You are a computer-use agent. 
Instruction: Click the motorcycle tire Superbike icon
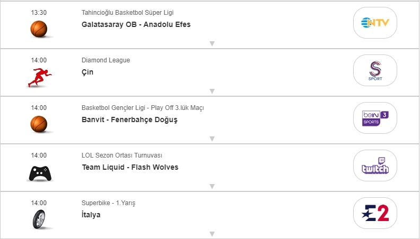pos(39,219)
